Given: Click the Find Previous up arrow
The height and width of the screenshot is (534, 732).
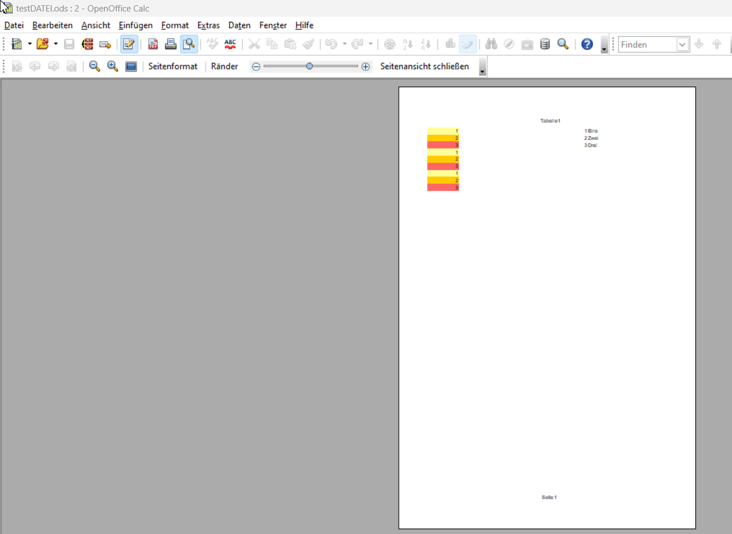Looking at the screenshot, I should click(x=717, y=44).
